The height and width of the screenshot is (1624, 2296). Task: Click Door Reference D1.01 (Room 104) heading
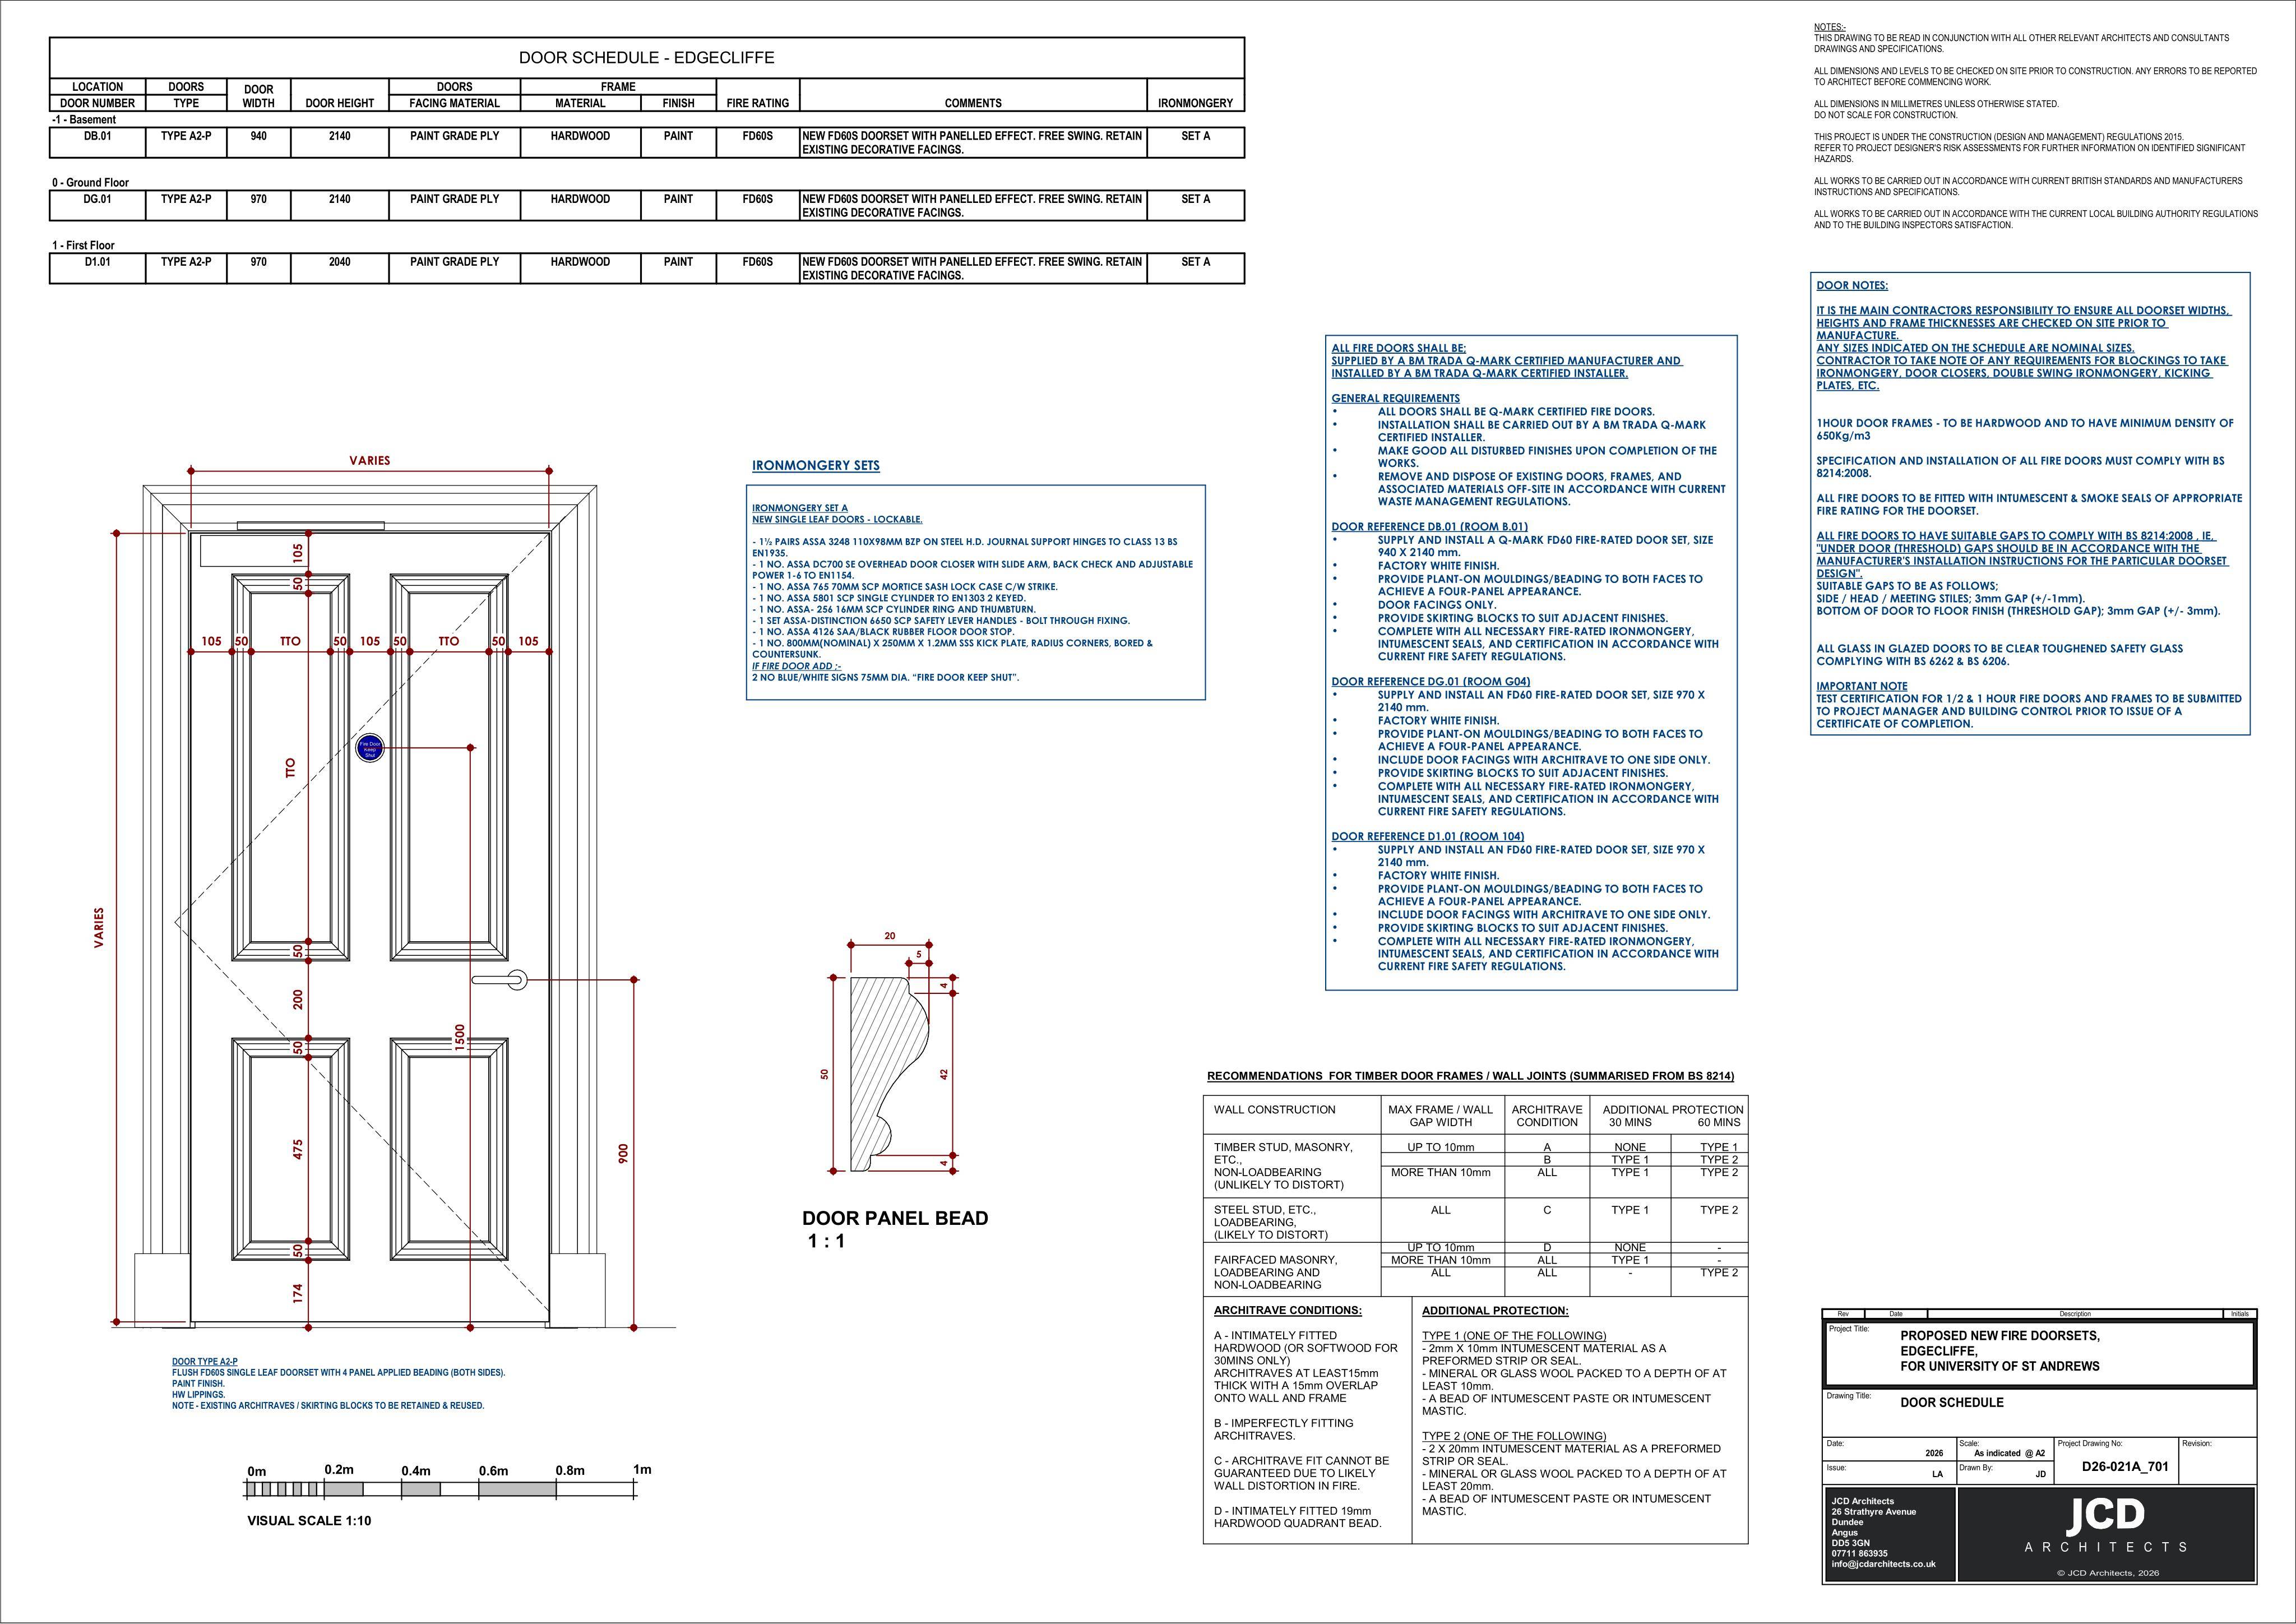[1428, 836]
